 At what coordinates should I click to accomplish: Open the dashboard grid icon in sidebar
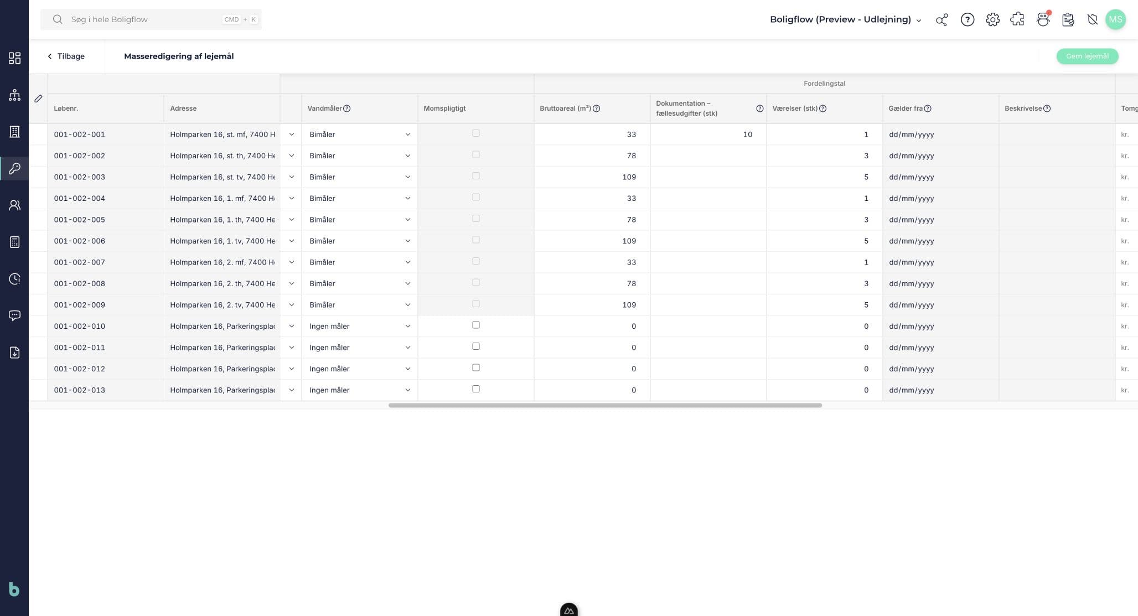click(x=14, y=58)
